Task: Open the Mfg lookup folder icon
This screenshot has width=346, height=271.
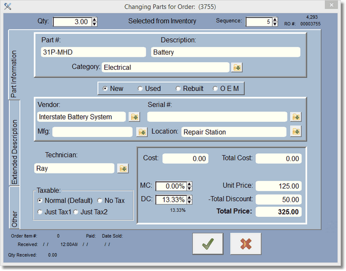Action: 142,132
